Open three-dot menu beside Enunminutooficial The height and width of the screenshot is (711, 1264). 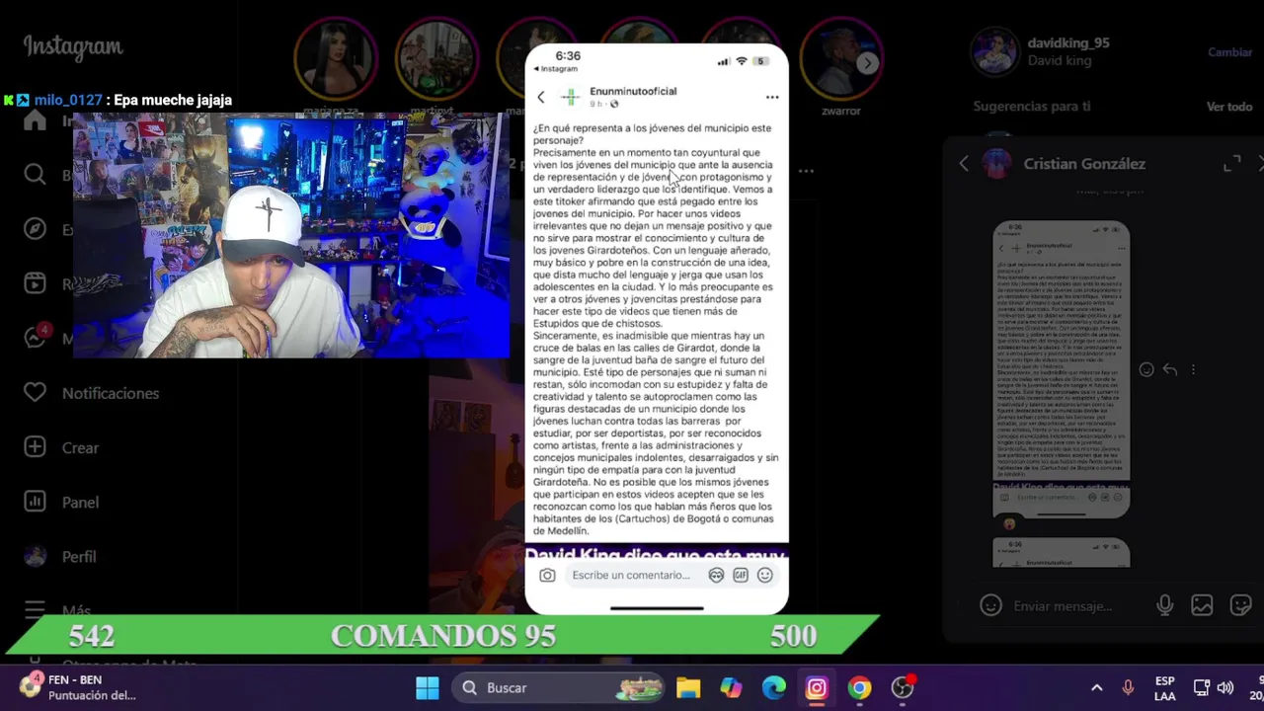pos(772,97)
